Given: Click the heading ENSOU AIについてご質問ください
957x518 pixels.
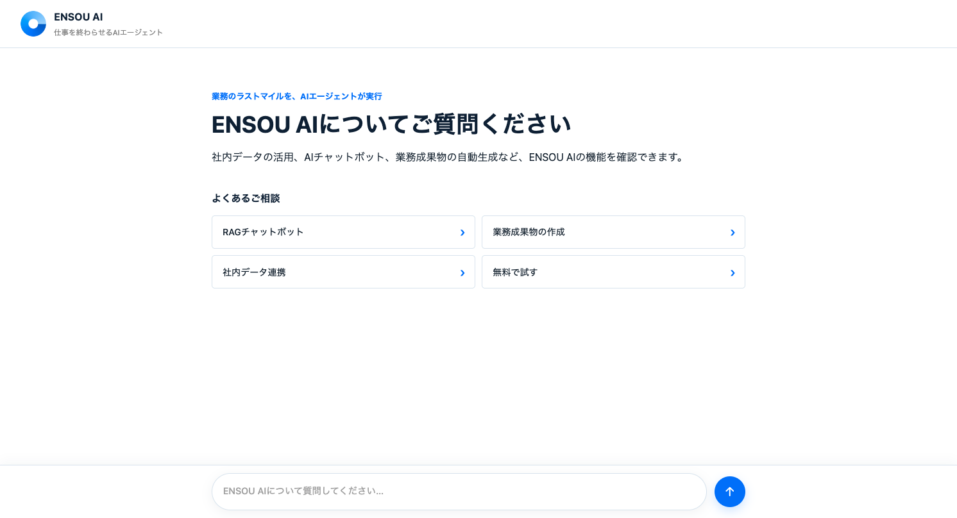Looking at the screenshot, I should (391, 124).
